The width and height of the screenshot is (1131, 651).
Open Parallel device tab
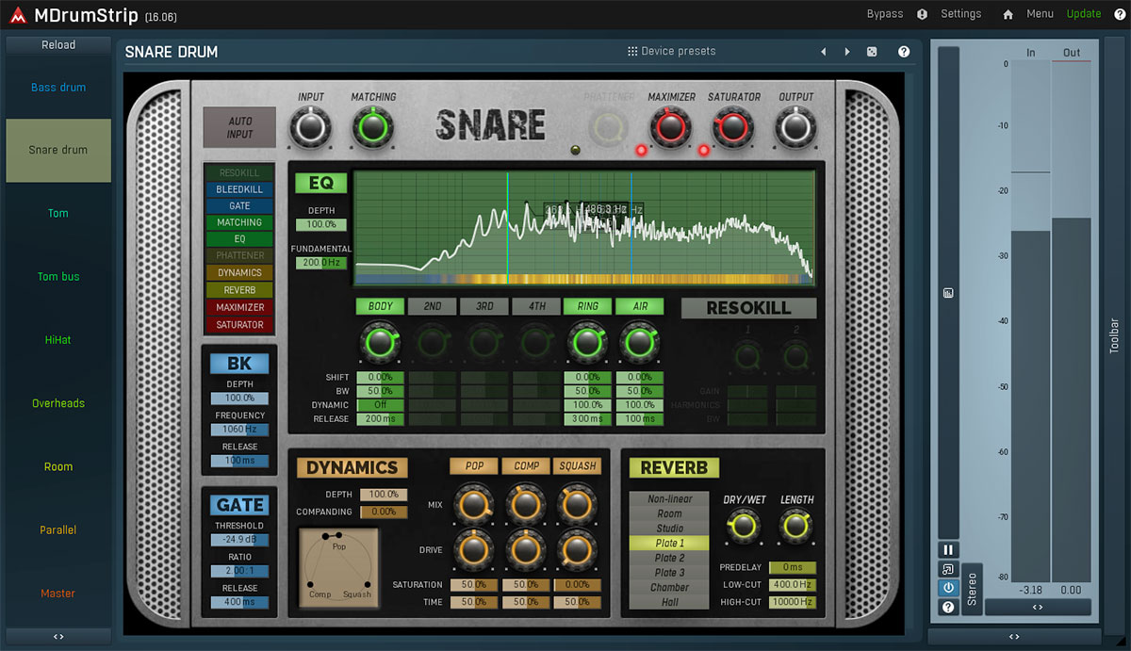click(x=58, y=530)
